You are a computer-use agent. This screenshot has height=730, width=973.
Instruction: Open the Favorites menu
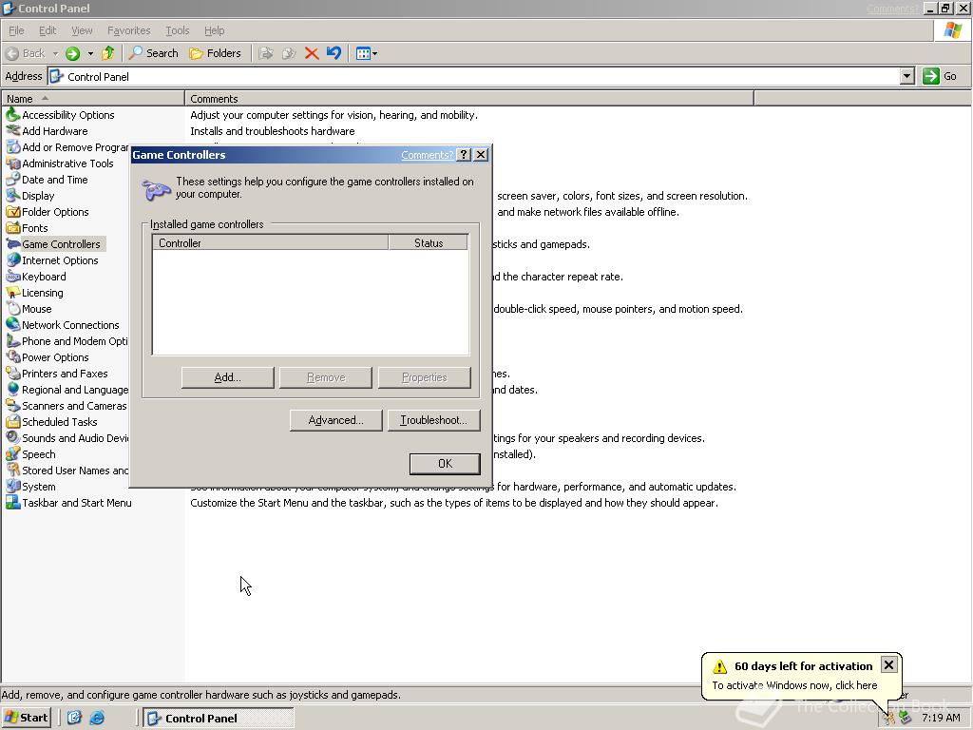129,30
